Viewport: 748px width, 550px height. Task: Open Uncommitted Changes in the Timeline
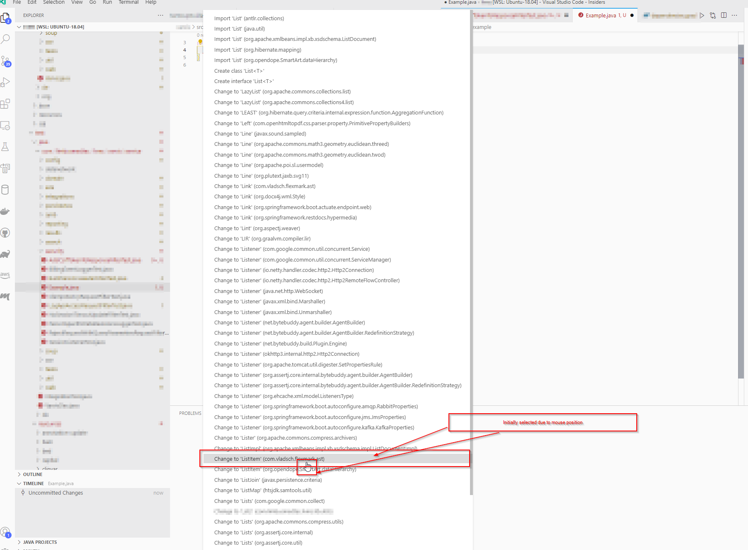pos(55,493)
